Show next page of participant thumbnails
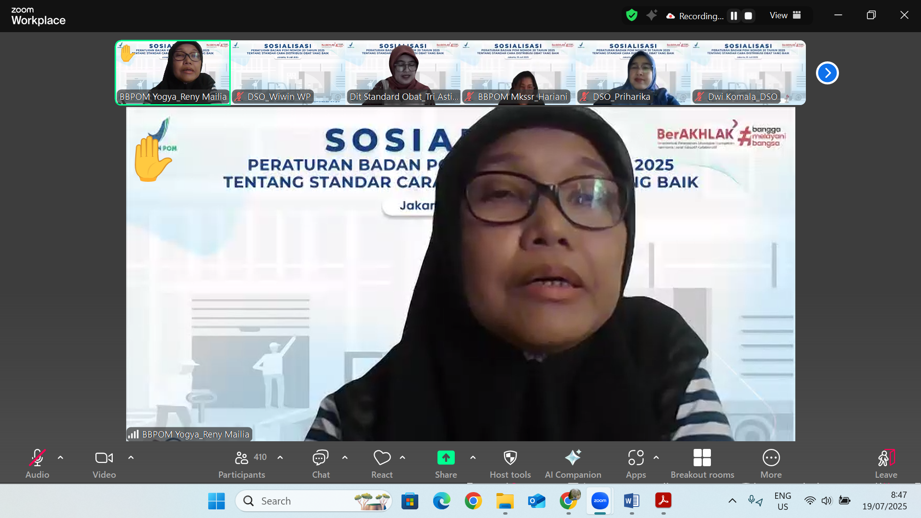Image resolution: width=921 pixels, height=518 pixels. point(827,73)
